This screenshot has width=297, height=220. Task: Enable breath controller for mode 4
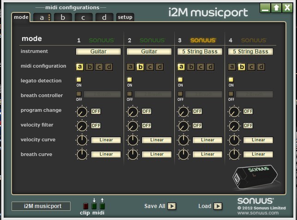(x=231, y=94)
